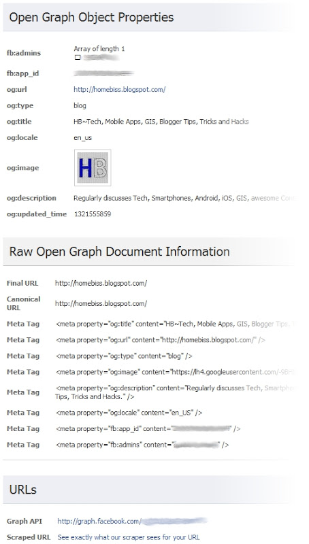The image size is (309, 544).
Task: Select the 'Final URL' label
Action: (x=22, y=283)
